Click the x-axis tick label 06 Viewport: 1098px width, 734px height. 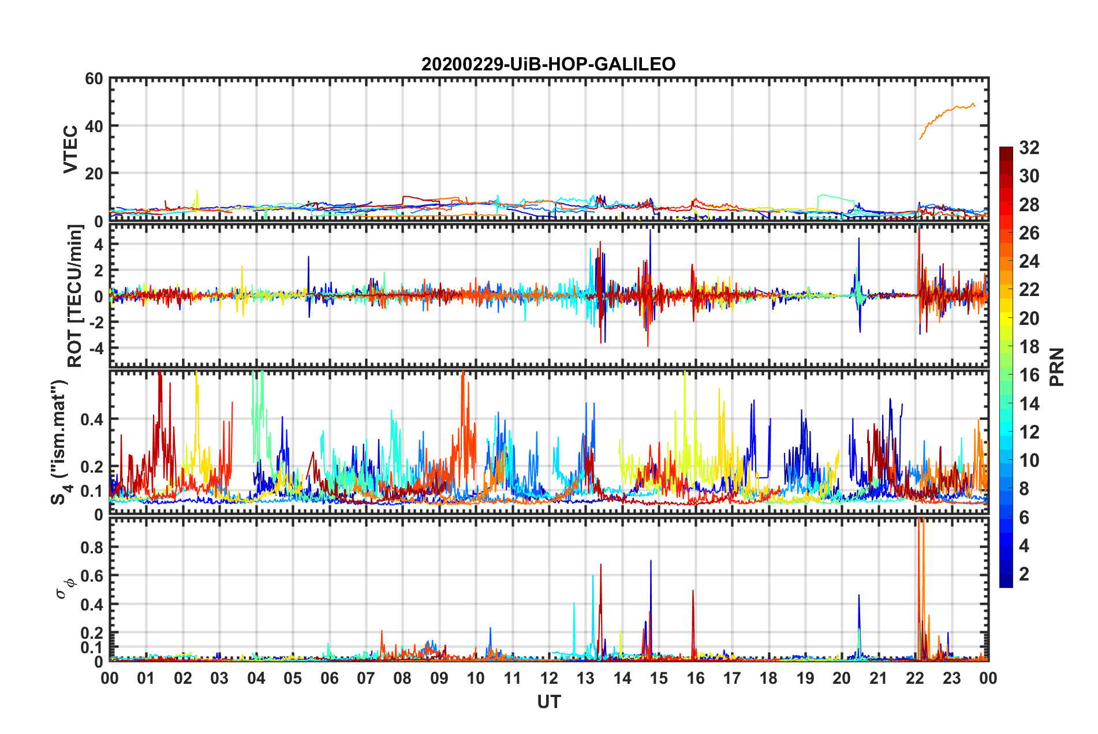[330, 678]
